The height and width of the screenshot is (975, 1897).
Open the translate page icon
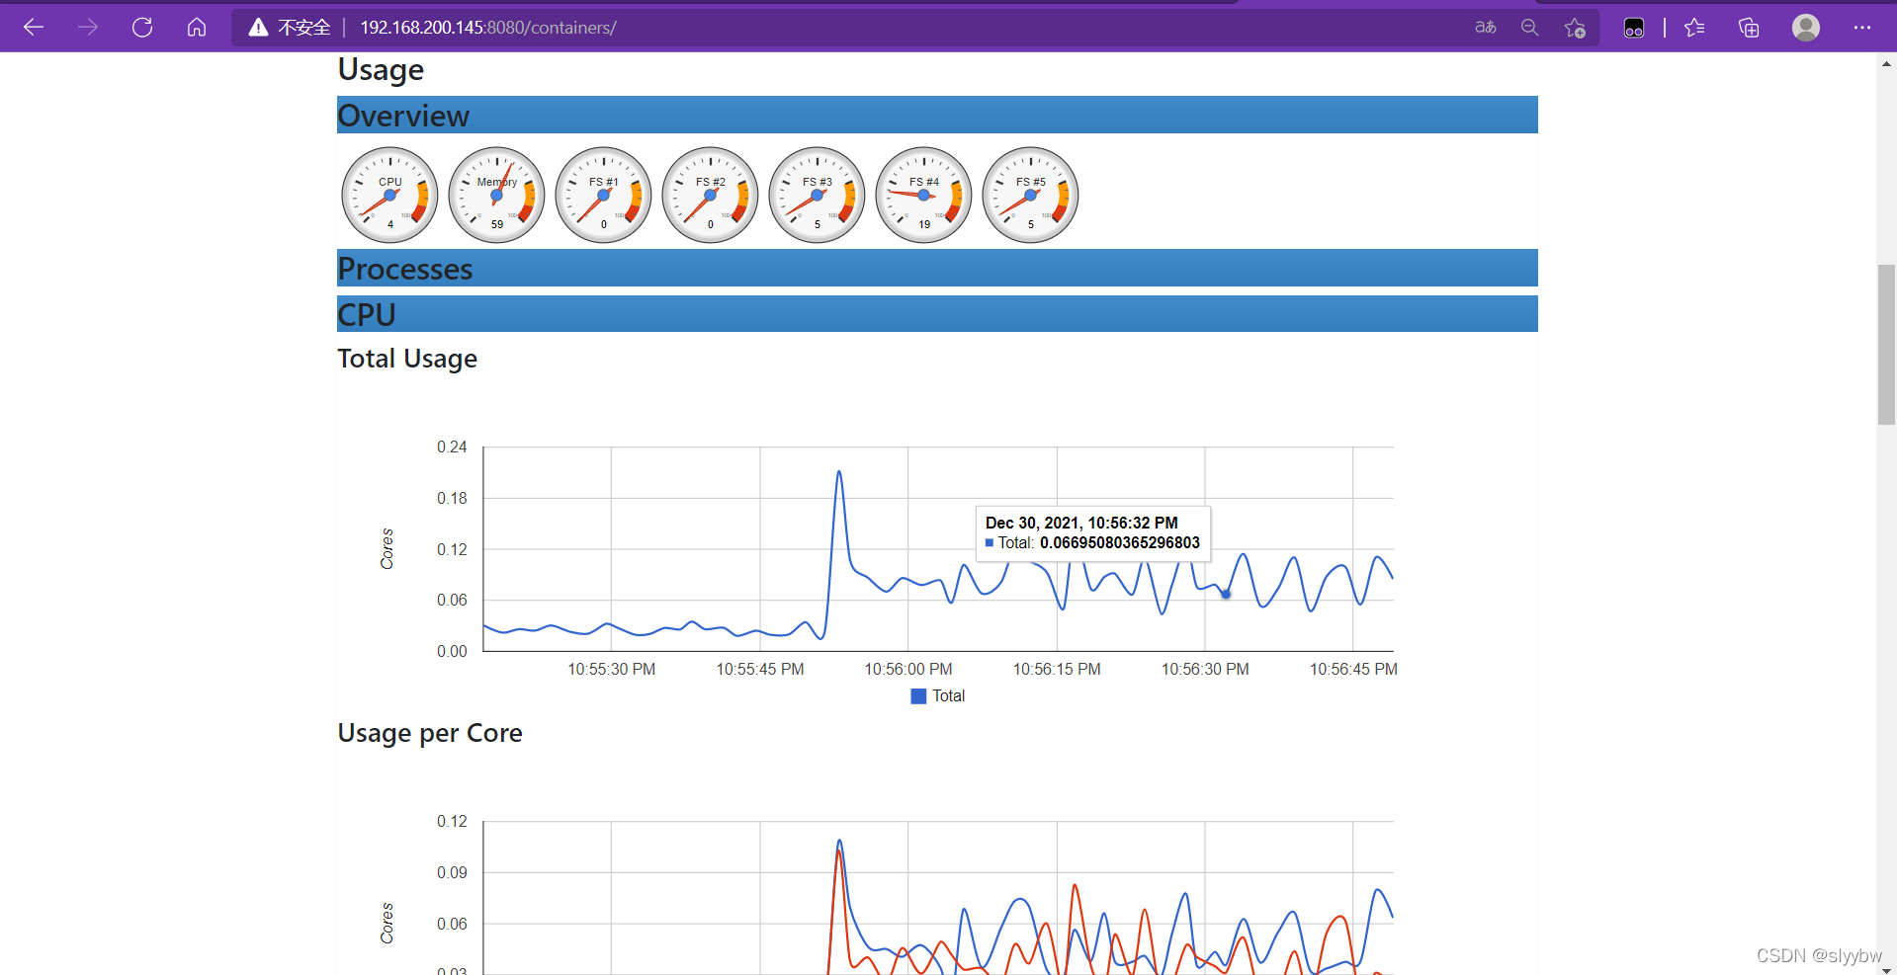pos(1485,28)
